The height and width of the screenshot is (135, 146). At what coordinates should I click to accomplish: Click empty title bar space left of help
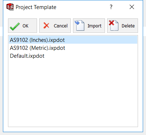pyautogui.click(x=82, y=7)
